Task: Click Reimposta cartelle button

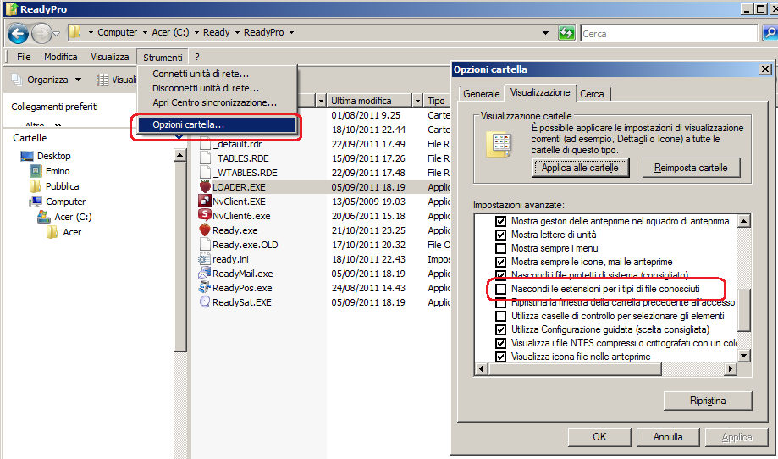Action: pos(691,168)
